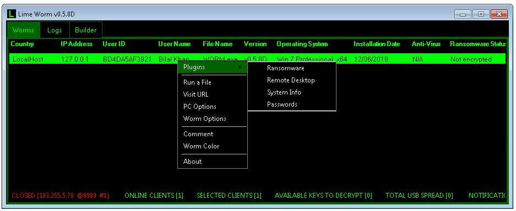Open the Builder tab
The image size is (516, 211).
(x=85, y=30)
